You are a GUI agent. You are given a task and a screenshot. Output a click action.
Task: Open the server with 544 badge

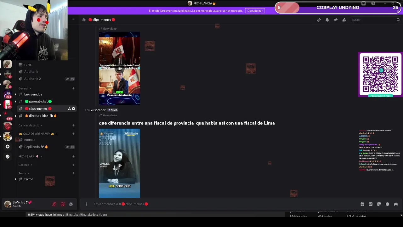[x=8, y=115]
